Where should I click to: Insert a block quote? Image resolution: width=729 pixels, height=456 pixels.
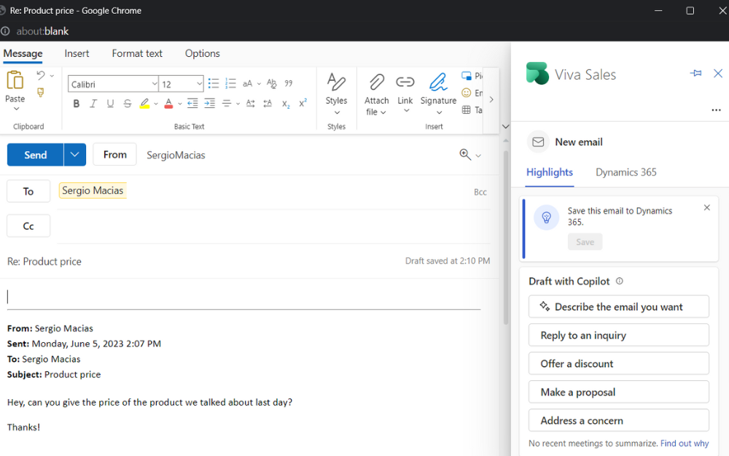tap(289, 84)
